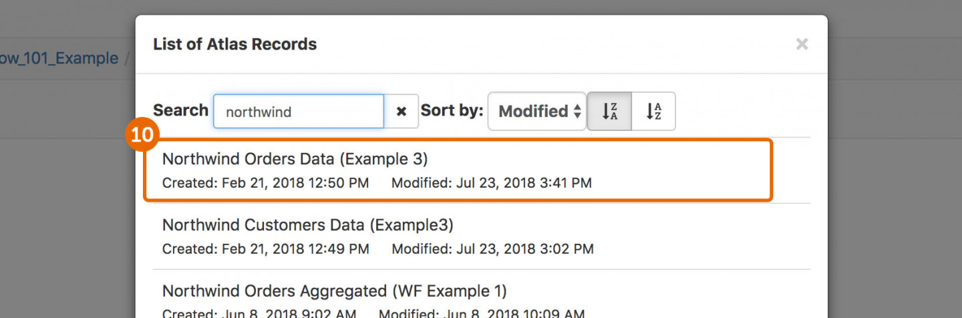Open the ow_101_Example breadcrumb link

point(59,58)
